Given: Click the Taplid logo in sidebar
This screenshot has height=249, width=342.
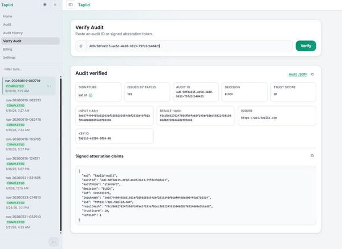Looking at the screenshot, I should 7,5.
